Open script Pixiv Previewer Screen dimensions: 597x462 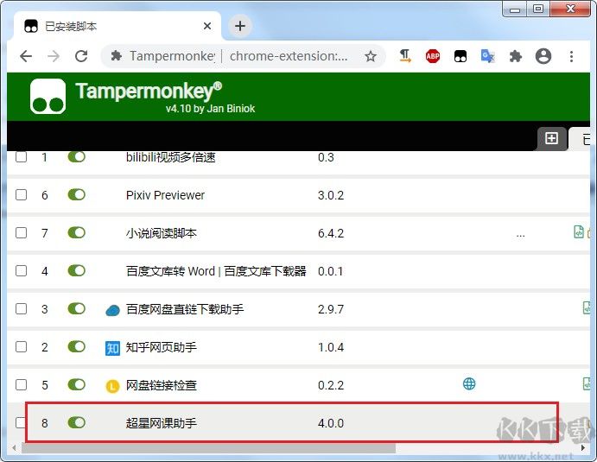pyautogui.click(x=165, y=195)
